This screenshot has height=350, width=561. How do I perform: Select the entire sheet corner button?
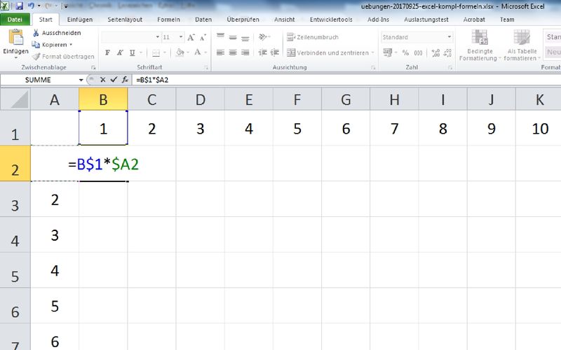pos(15,99)
